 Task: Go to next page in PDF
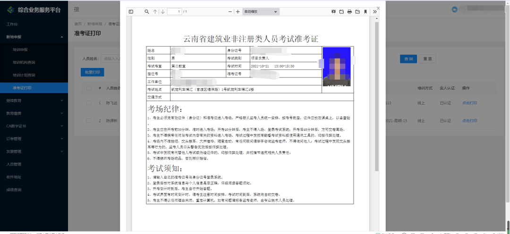(162, 11)
